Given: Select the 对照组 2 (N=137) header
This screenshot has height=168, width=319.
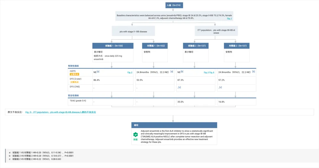Looking at the screenshot, I should pos(237,46).
